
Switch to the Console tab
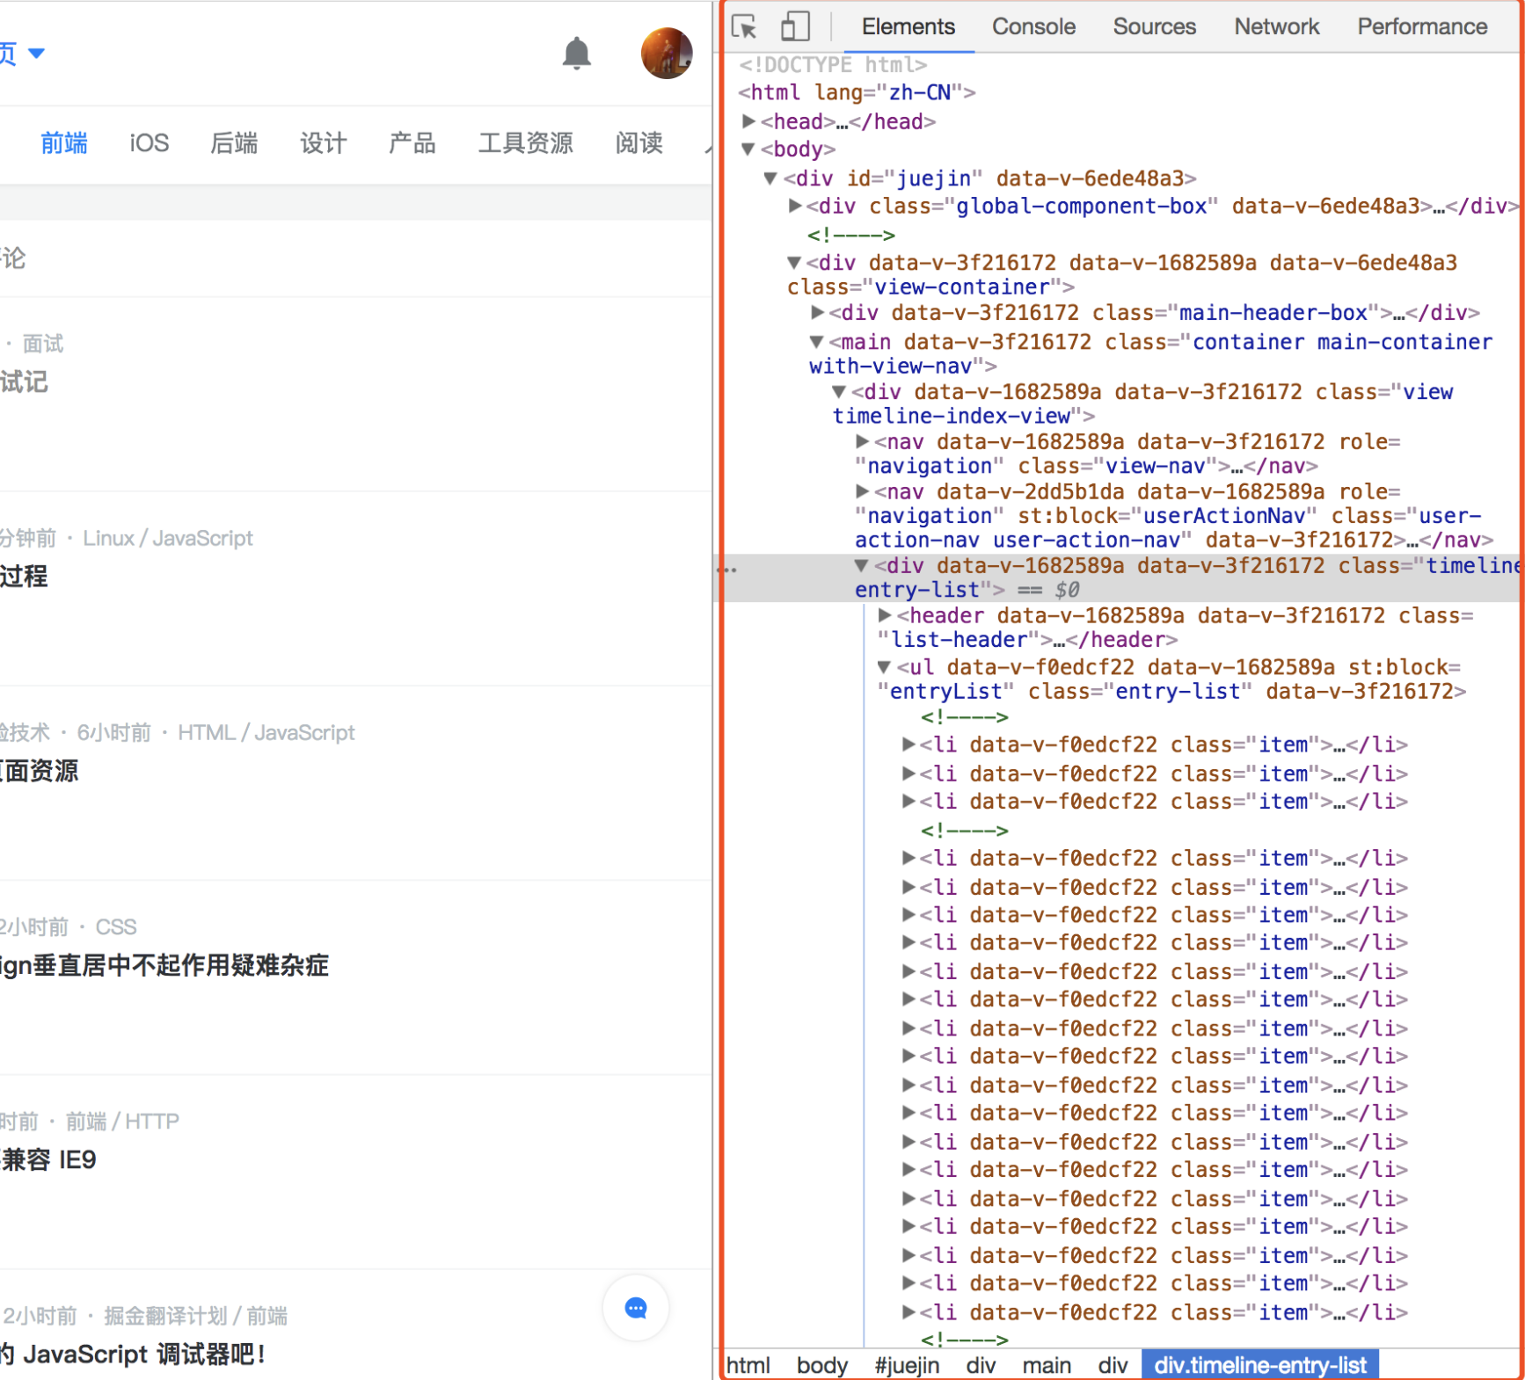1032,27
